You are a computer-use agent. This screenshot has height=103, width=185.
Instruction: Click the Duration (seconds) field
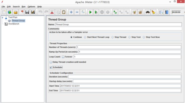point(124,77)
